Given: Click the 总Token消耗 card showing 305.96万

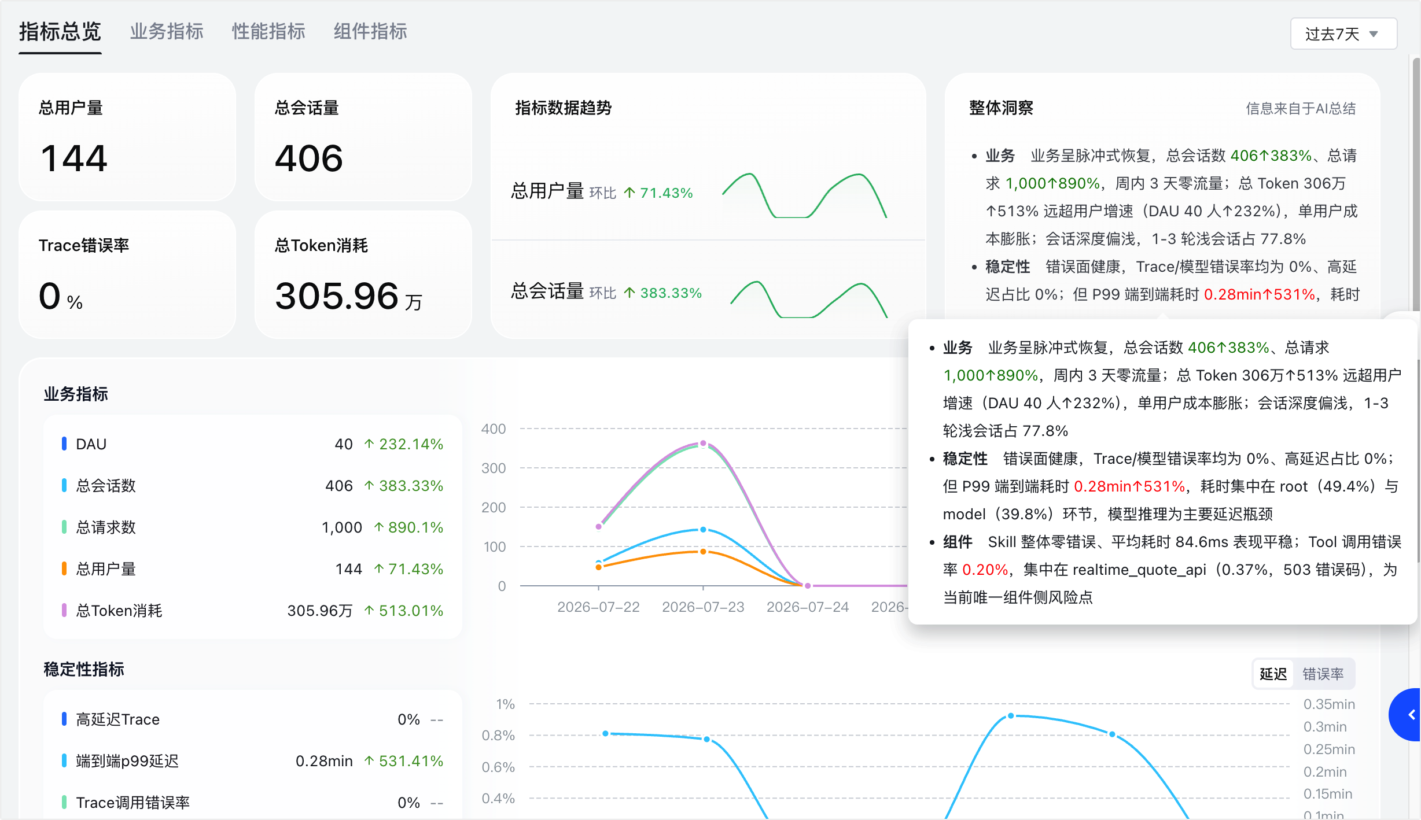Looking at the screenshot, I should [x=363, y=274].
